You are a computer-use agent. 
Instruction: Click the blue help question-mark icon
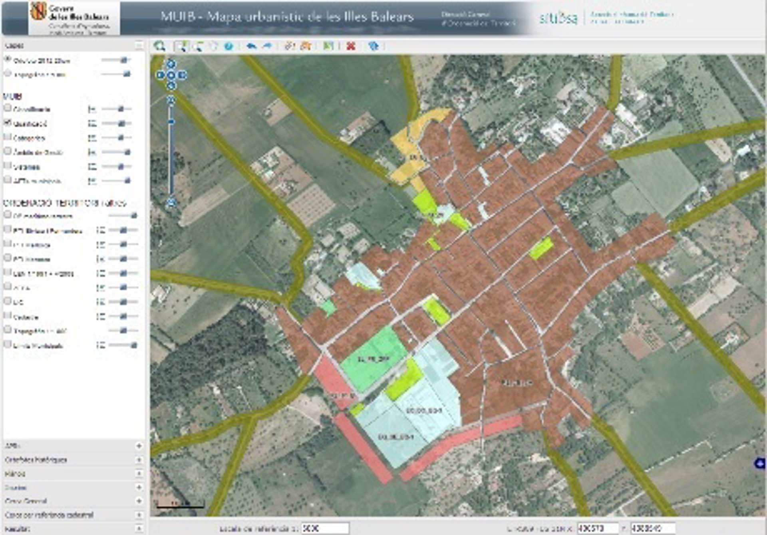click(229, 46)
